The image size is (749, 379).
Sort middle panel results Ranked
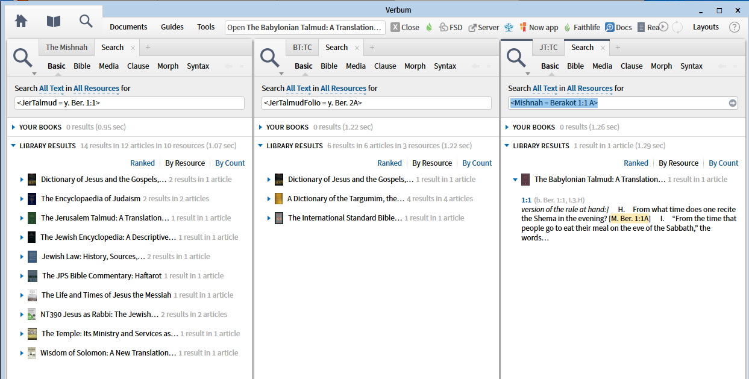coord(389,163)
